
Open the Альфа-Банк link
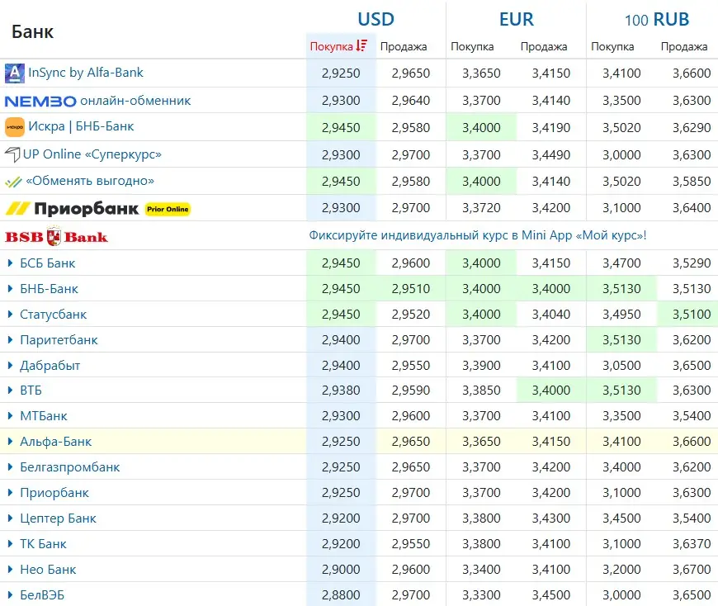[56, 442]
